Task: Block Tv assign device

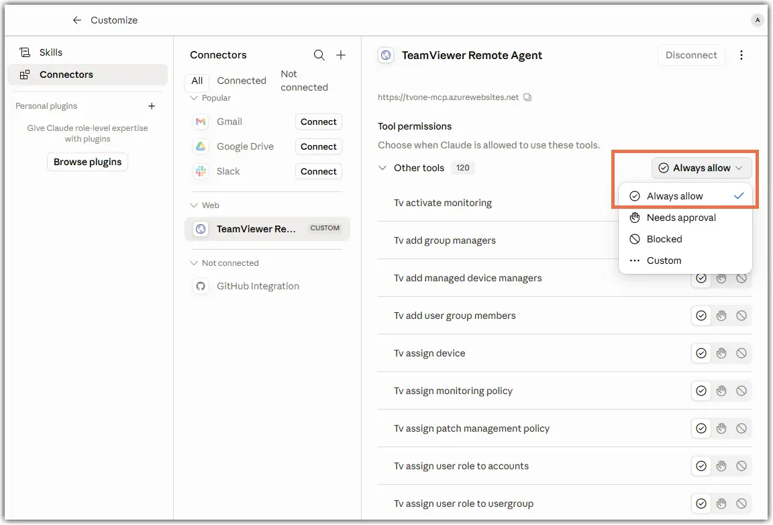Action: (741, 353)
